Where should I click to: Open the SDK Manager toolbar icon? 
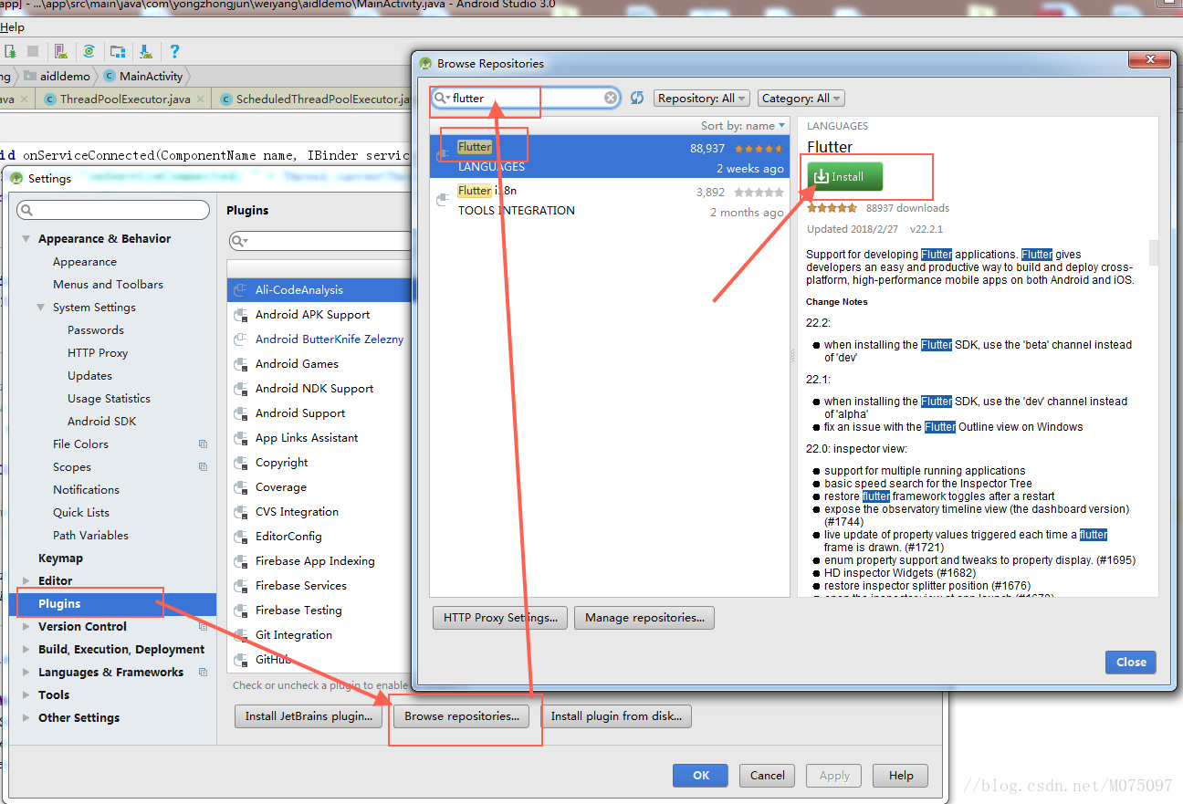pos(145,51)
